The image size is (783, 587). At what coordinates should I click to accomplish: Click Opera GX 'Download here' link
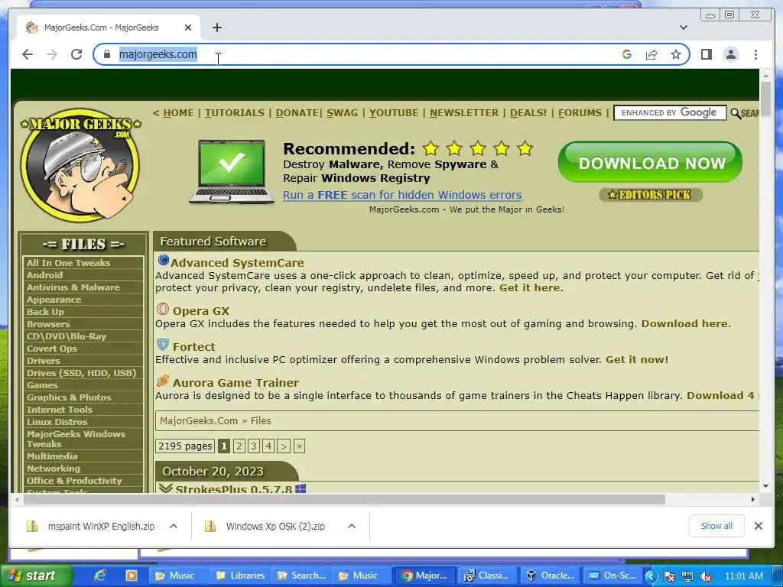[684, 323]
